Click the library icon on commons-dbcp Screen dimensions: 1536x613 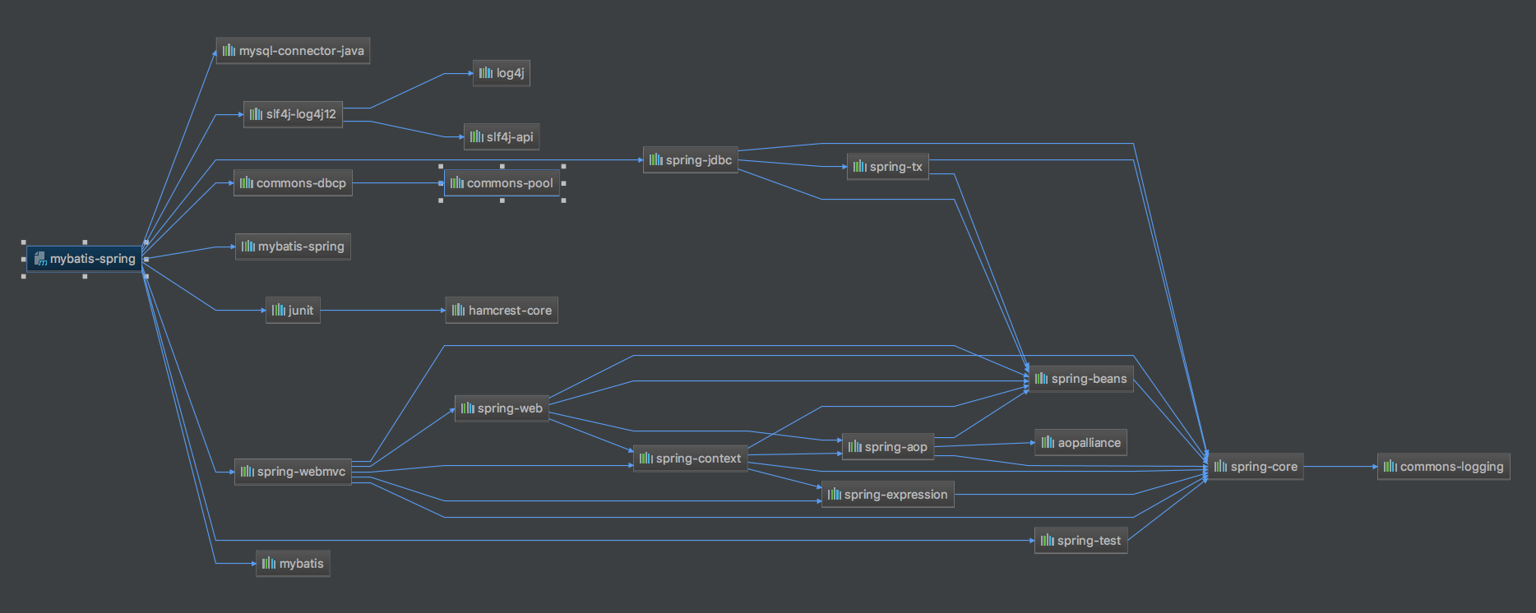(246, 183)
